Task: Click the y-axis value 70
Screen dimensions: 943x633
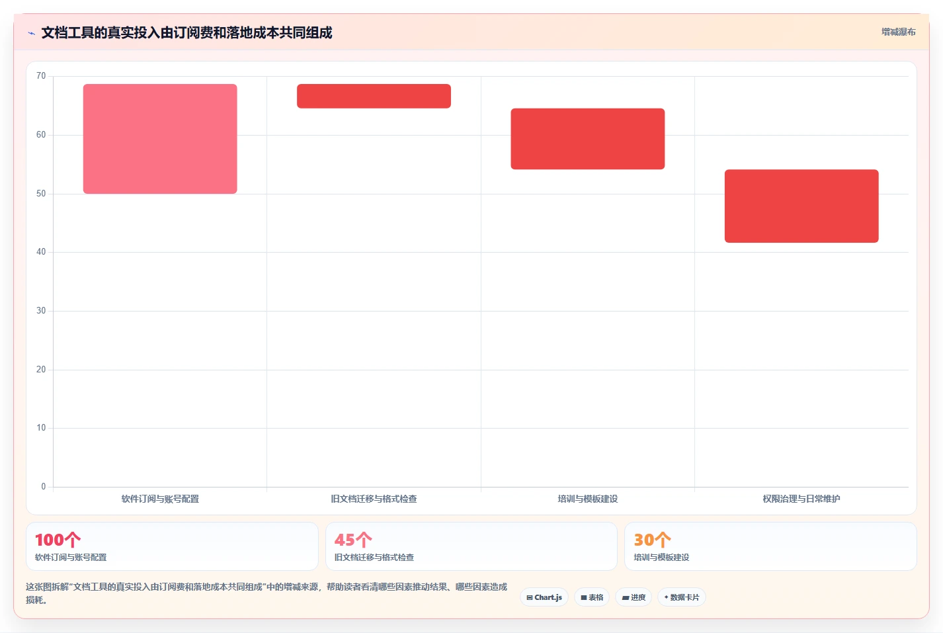Action: (x=41, y=76)
